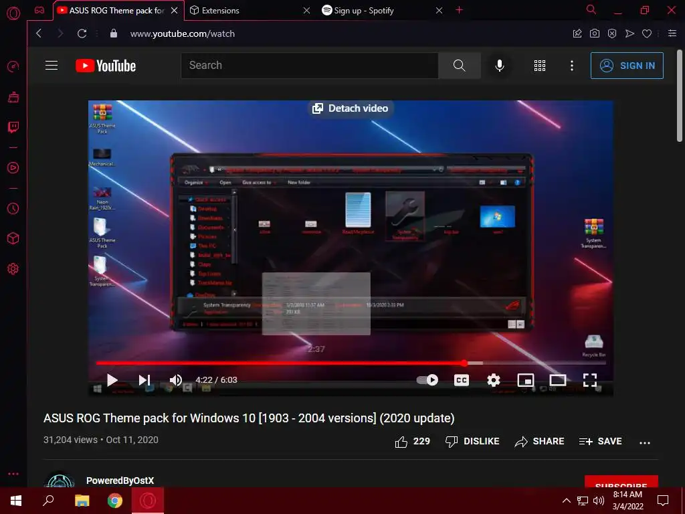685x514 pixels.
Task: Enter full screen mode
Action: (x=590, y=380)
